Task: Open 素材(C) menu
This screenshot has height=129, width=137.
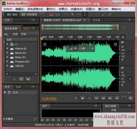Action: (51, 9)
